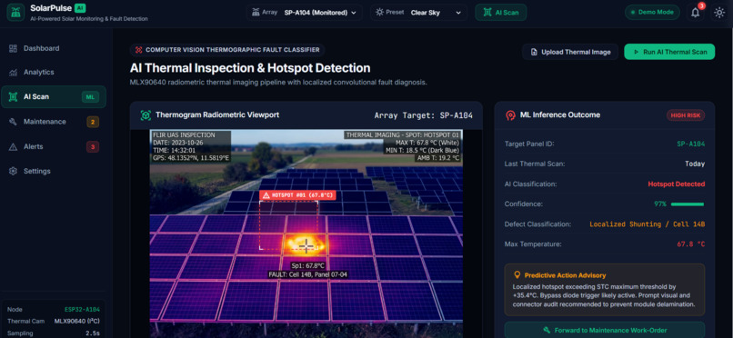The image size is (733, 338).
Task: Click the lightbulb icon in Predictive Action Advisory
Action: coord(517,275)
